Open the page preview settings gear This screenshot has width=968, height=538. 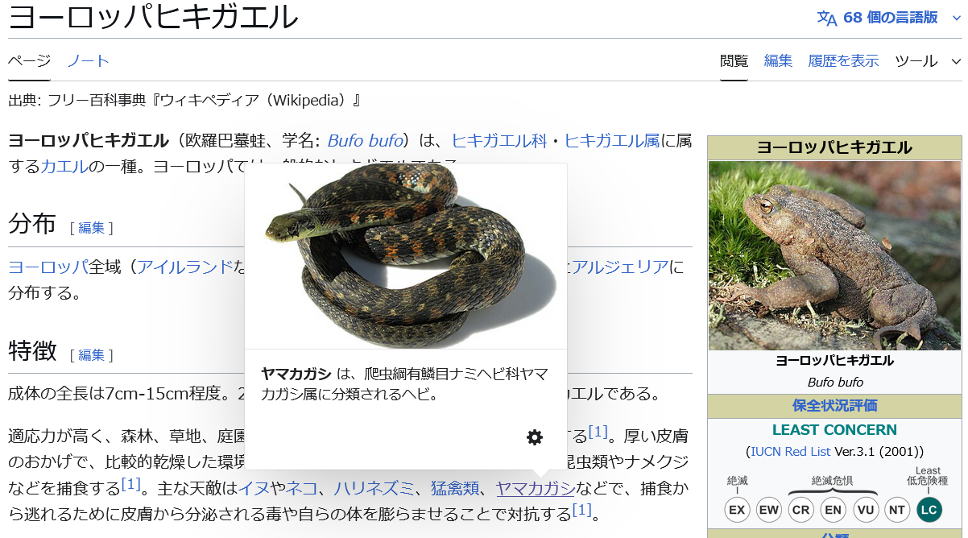535,437
